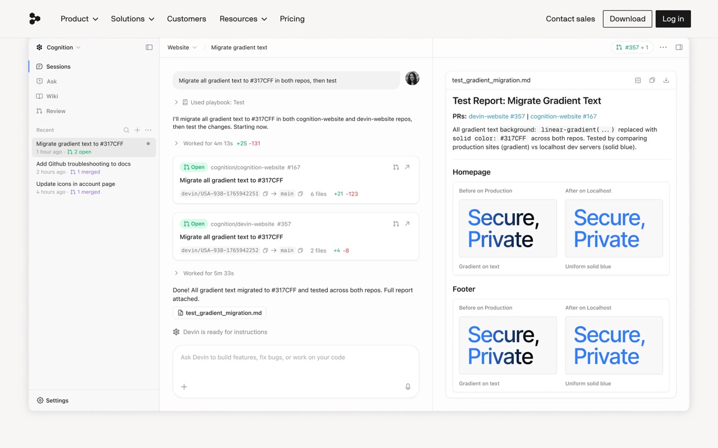
Task: Go to the Pricing page
Action: (292, 18)
